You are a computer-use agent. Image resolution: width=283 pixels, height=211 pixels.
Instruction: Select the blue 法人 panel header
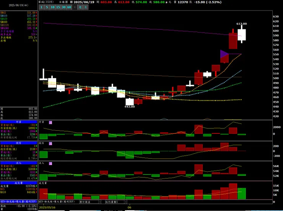click(19, 163)
